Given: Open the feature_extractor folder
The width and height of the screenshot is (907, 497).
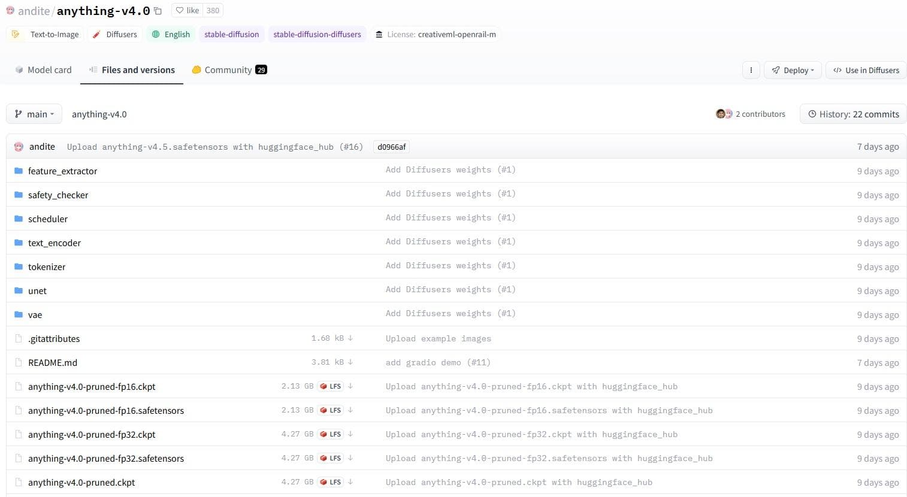Looking at the screenshot, I should [62, 171].
